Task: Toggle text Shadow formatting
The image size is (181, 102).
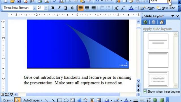Action: pos(72,8)
